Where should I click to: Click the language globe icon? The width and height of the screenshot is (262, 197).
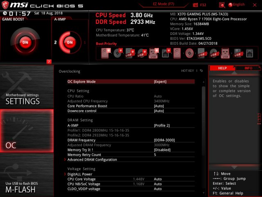[x=230, y=5]
